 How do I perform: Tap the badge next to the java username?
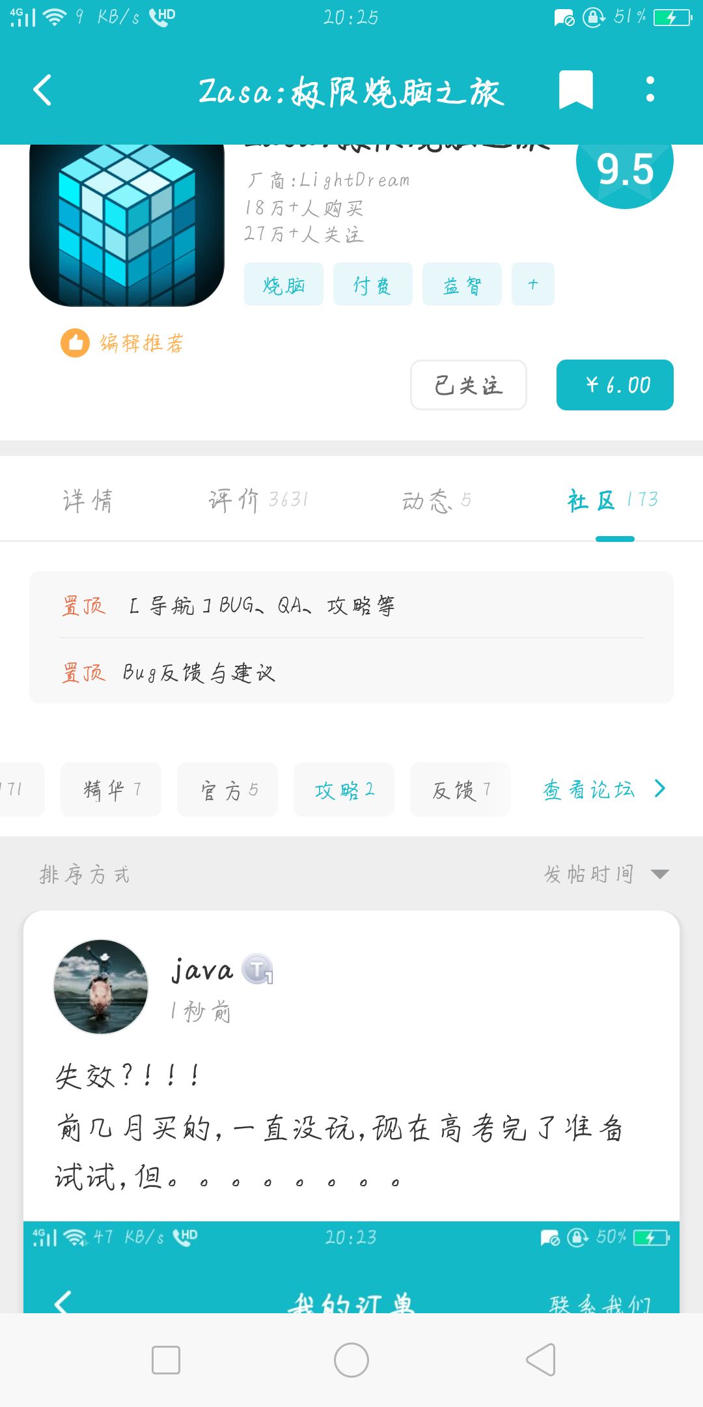258,969
